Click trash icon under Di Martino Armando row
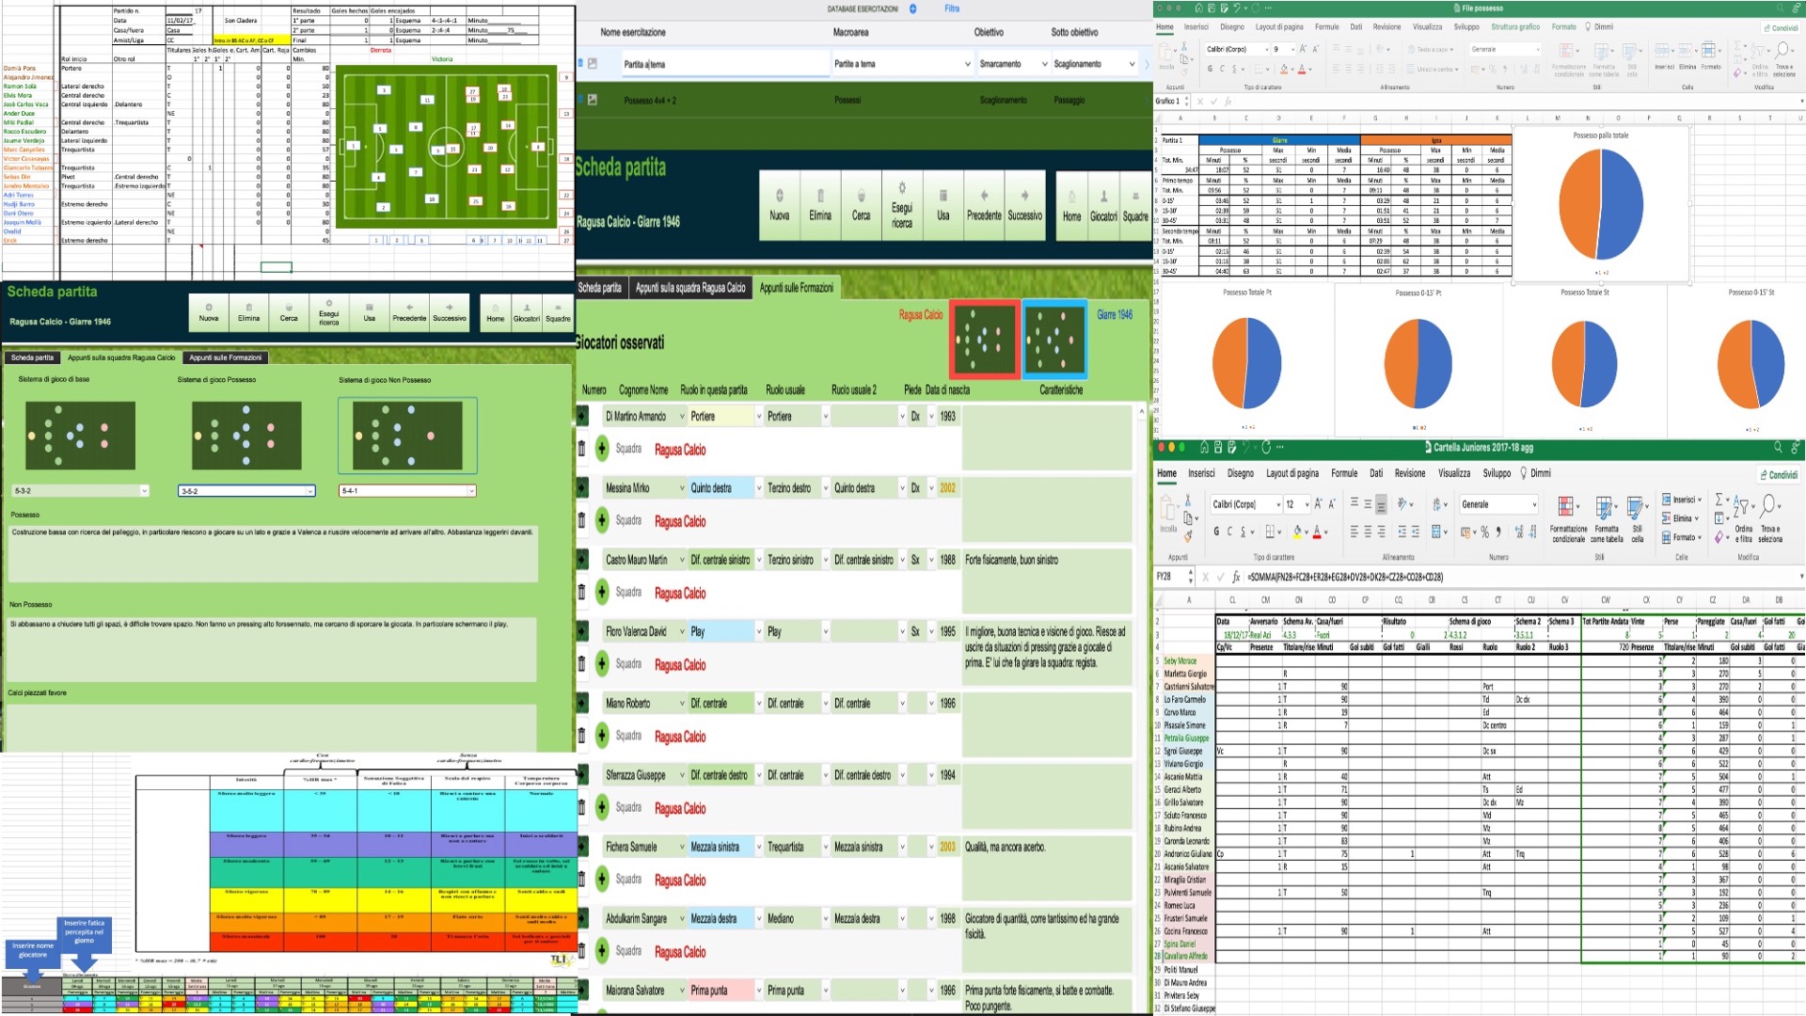This screenshot has height=1016, width=1806. tap(581, 449)
